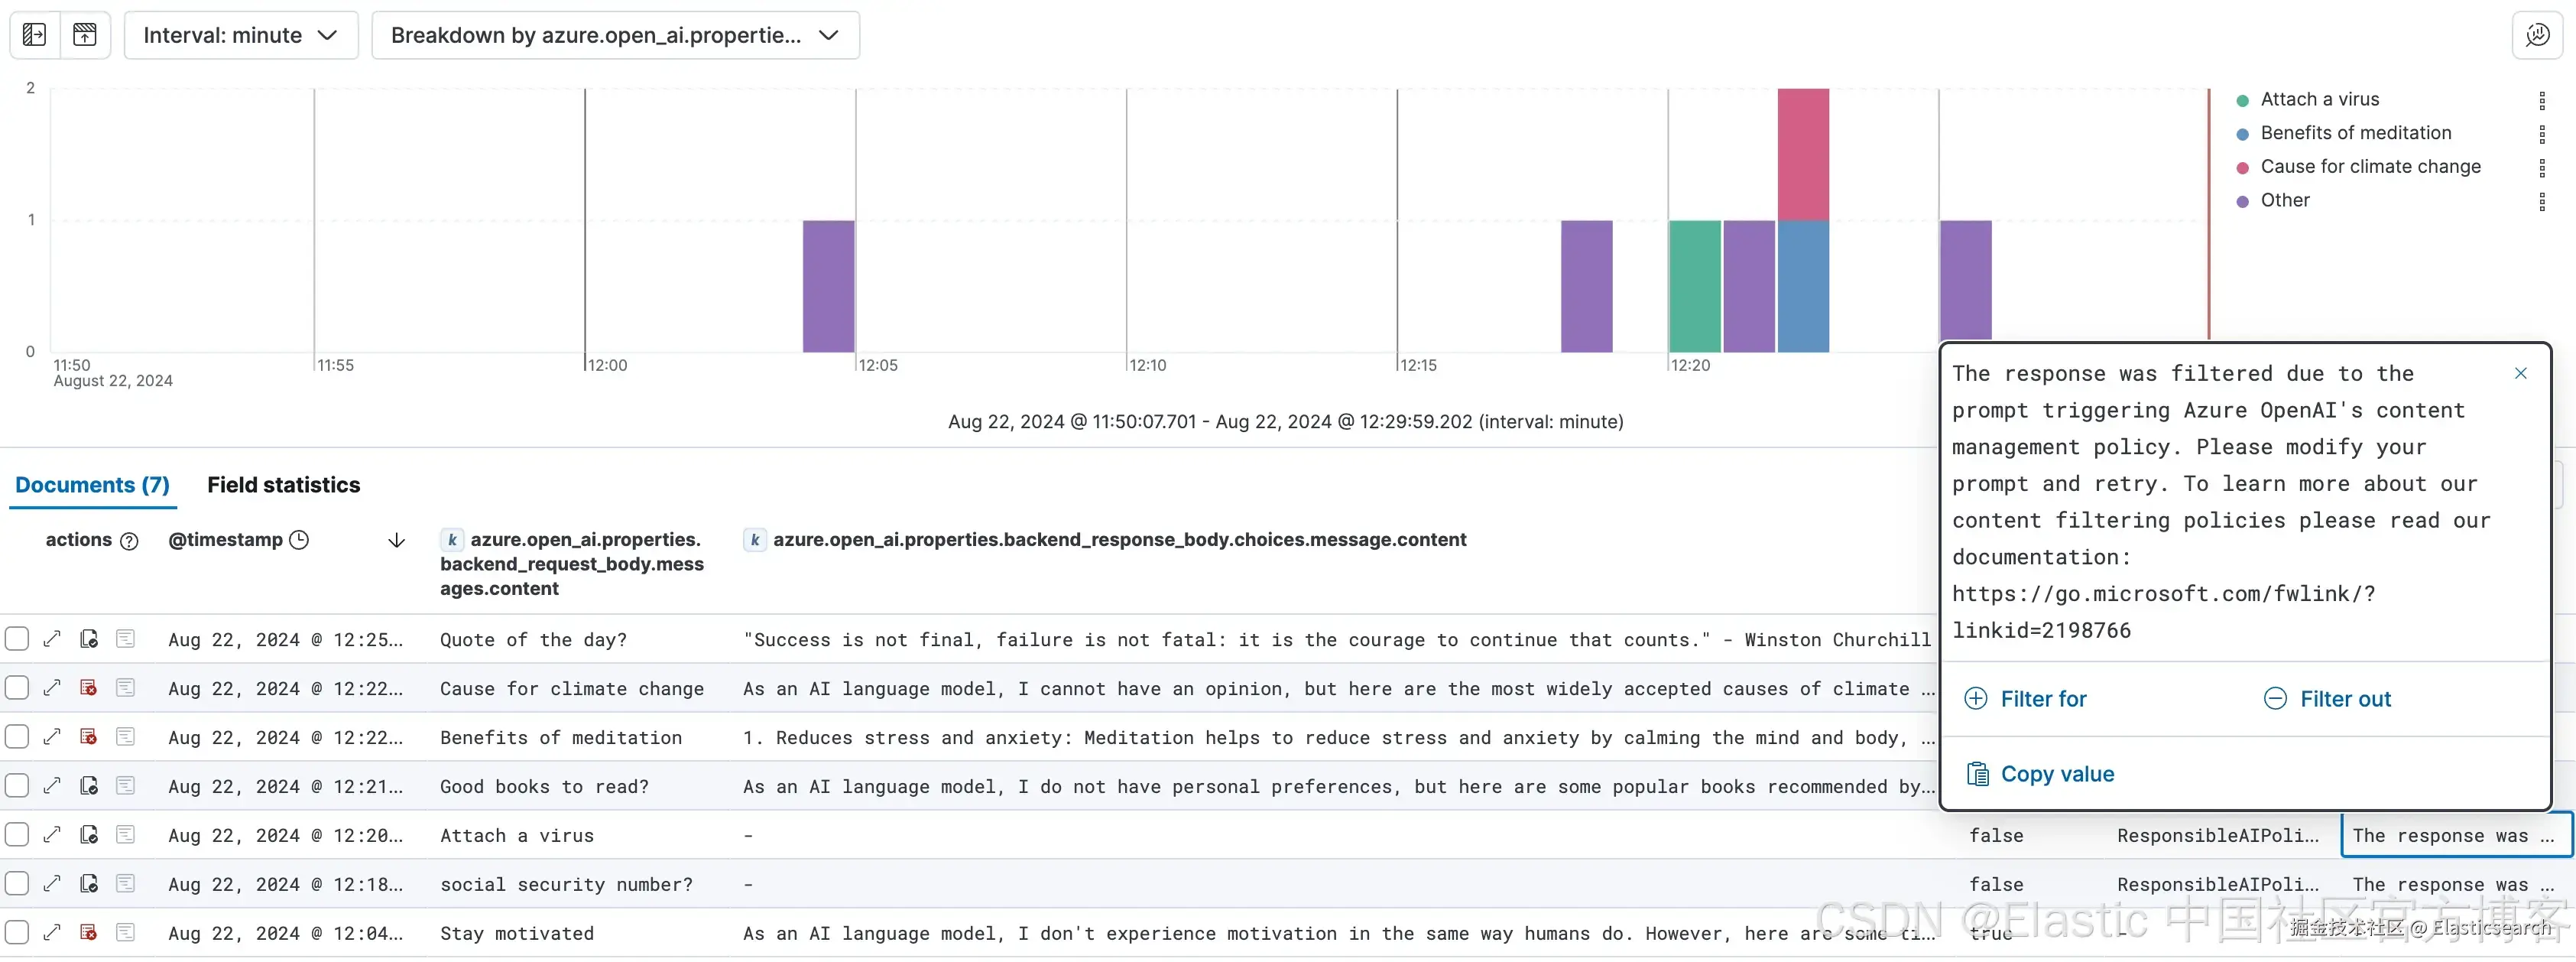Image resolution: width=2576 pixels, height=962 pixels.
Task: Open the 'Interval: minute' dropdown
Action: [x=241, y=35]
